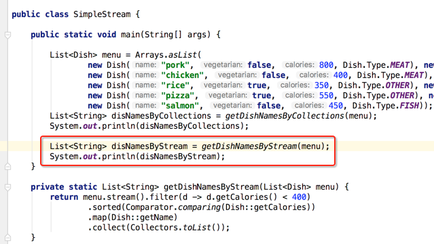
Task: Click the calories value 550
Action: point(326,96)
